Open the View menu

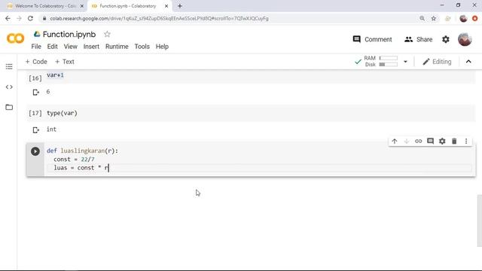[x=70, y=47]
